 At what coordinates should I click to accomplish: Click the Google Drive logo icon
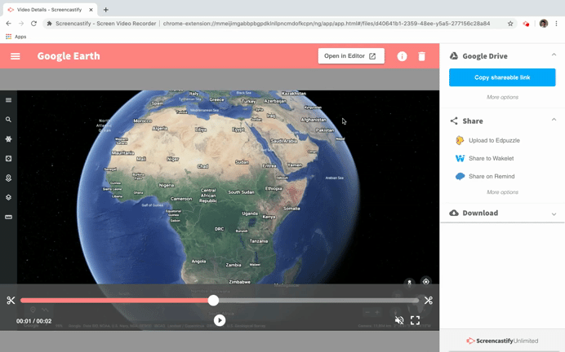point(454,55)
